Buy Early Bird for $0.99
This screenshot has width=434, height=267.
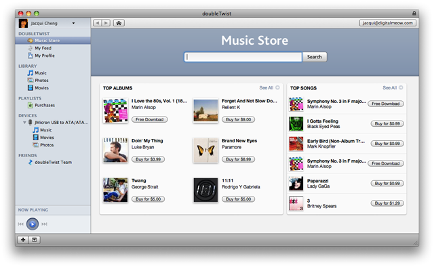(387, 144)
